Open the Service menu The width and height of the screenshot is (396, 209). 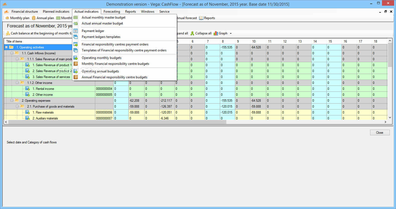click(164, 12)
